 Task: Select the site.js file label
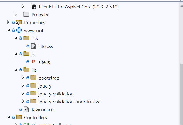click(44, 62)
